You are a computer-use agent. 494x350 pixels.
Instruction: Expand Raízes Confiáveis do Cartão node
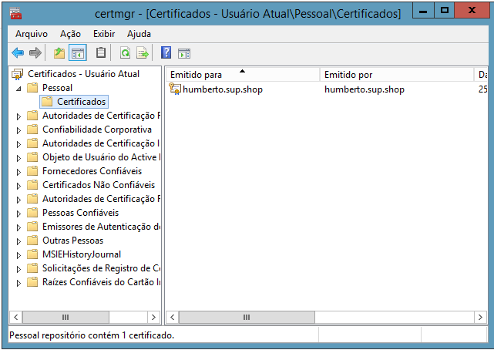18,283
